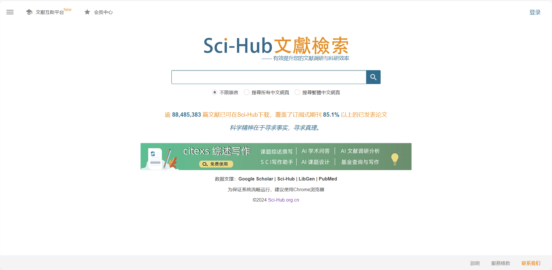The height and width of the screenshot is (270, 552).
Task: Click the star icon beside 会员中心
Action: [x=87, y=12]
